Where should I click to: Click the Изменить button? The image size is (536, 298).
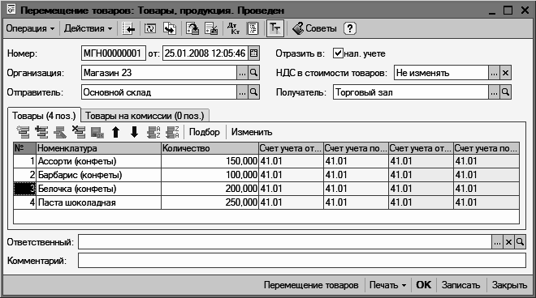[252, 132]
